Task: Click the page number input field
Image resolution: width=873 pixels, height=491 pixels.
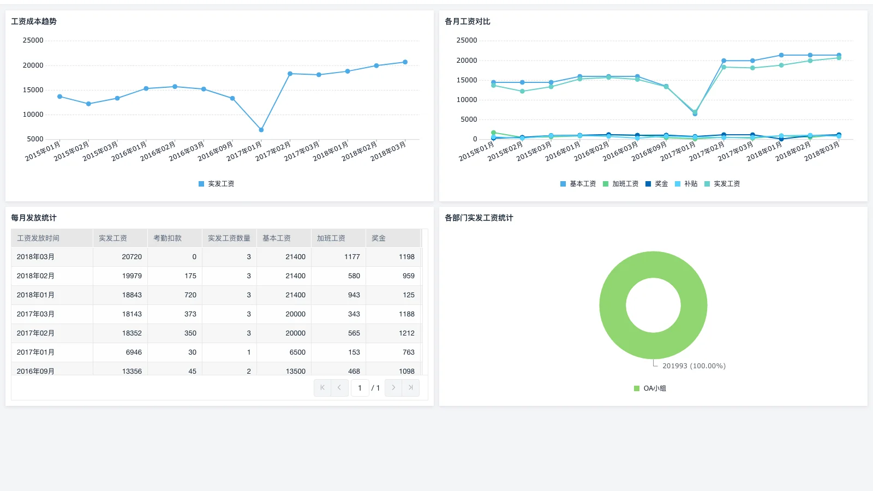Action: tap(360, 388)
